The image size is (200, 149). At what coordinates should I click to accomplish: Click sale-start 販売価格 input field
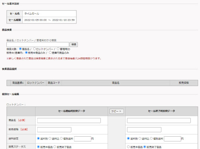pos(54,129)
